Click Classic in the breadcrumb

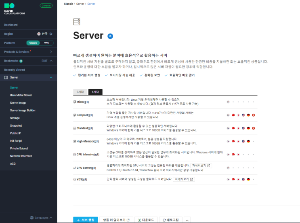68,4
